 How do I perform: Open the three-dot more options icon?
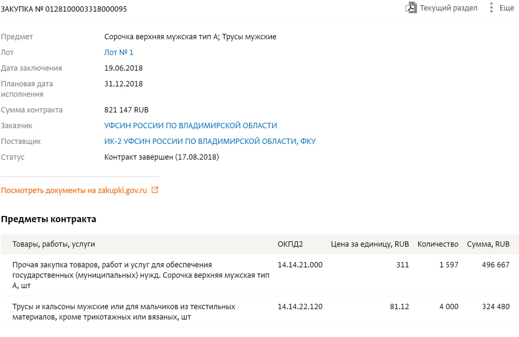(x=491, y=8)
